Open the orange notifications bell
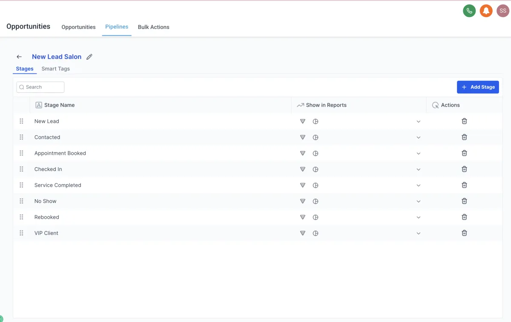Image resolution: width=511 pixels, height=322 pixels. [x=486, y=11]
